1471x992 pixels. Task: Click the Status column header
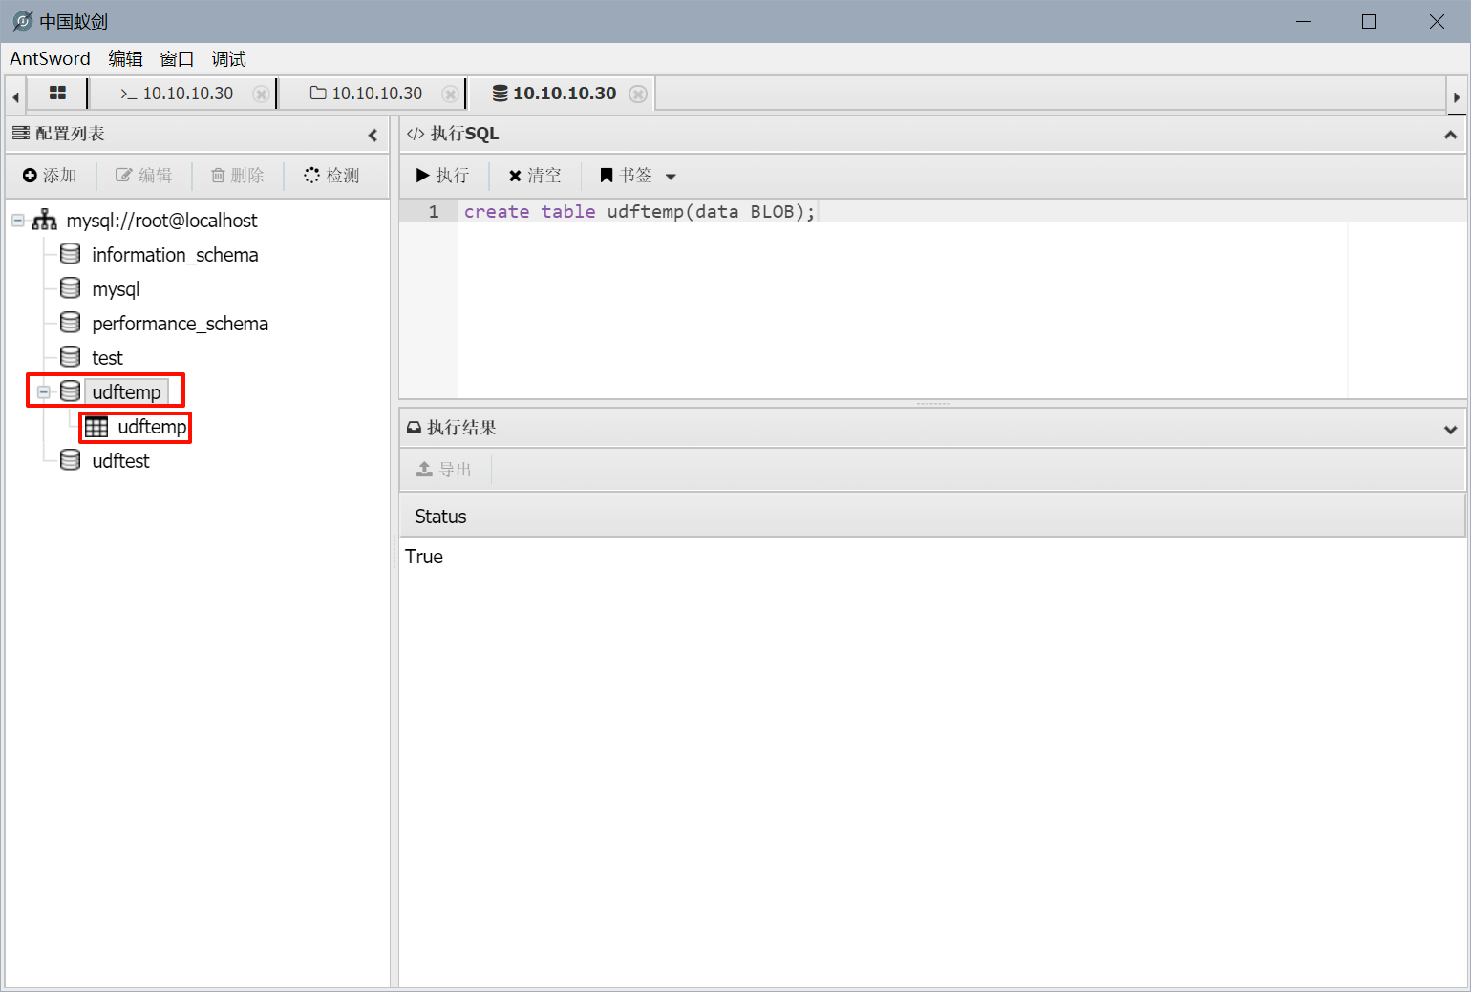click(x=440, y=517)
